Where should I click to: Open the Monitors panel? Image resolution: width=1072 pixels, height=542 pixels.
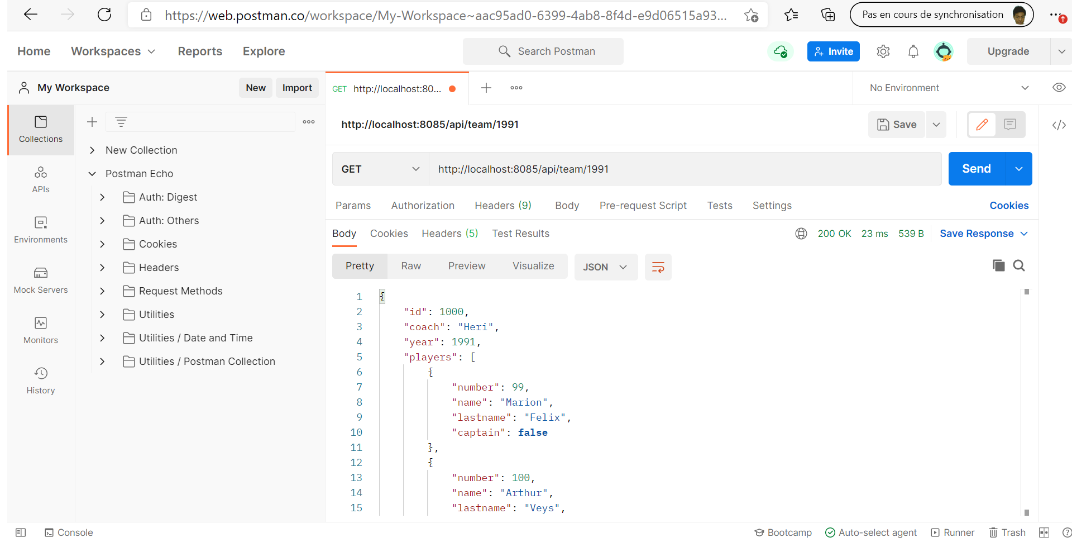tap(40, 330)
